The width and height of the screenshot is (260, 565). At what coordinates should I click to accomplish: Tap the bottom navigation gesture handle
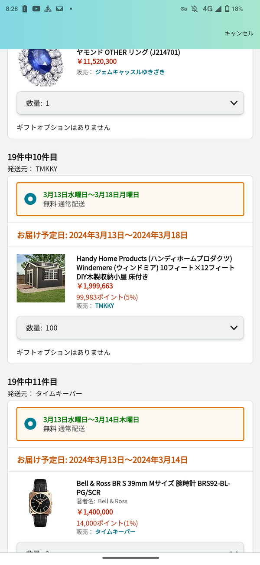pos(130,558)
